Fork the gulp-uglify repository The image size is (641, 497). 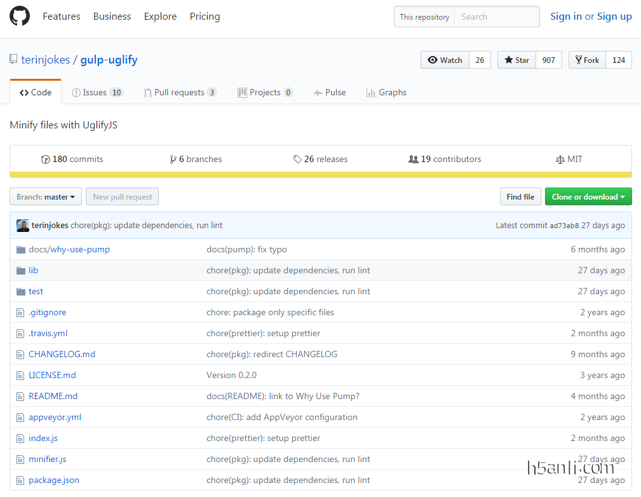(587, 60)
